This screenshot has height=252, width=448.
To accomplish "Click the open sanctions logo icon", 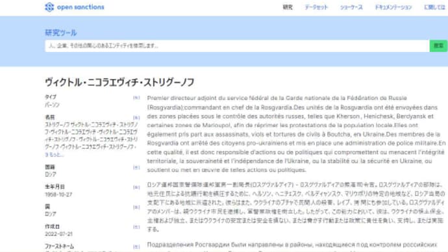I will pyautogui.click(x=49, y=7).
